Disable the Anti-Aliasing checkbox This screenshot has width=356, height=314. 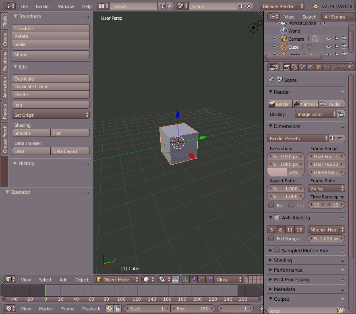(277, 217)
